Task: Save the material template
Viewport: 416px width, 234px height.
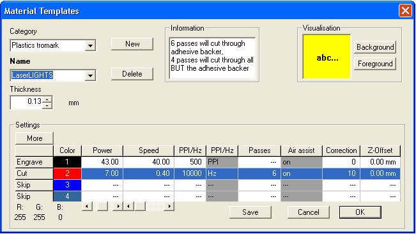Action: pos(250,212)
